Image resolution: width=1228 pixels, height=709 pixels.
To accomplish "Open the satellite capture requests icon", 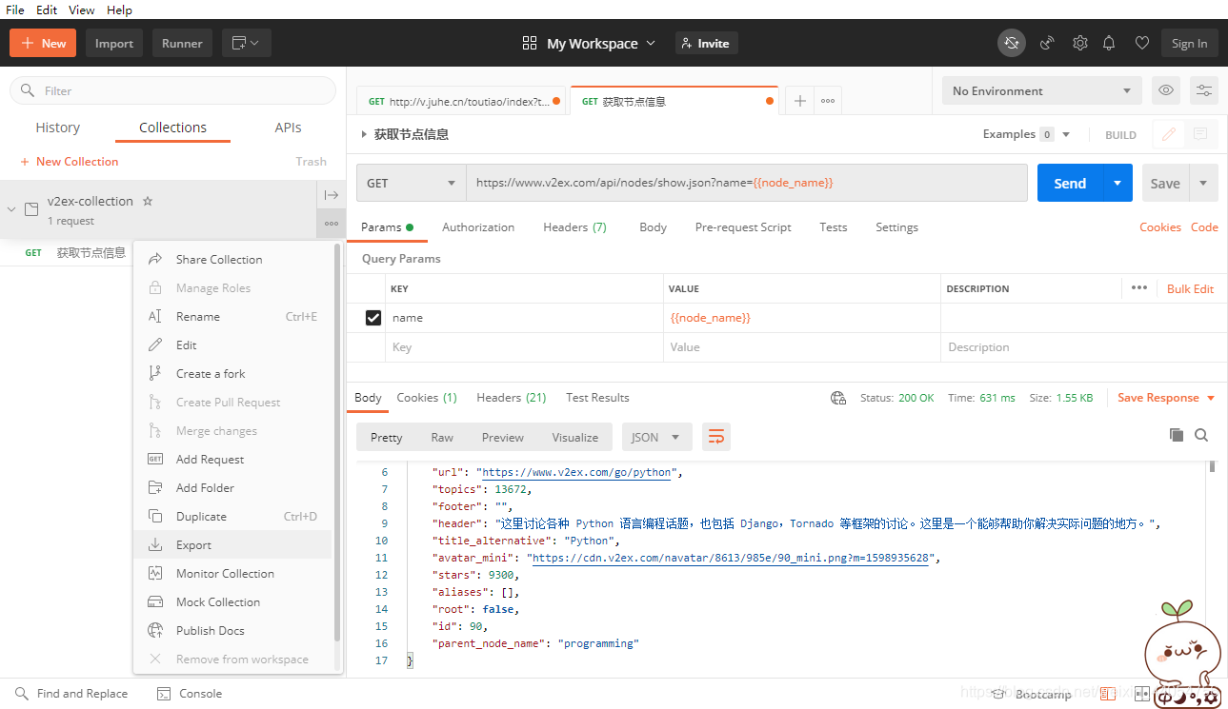I will (1047, 43).
